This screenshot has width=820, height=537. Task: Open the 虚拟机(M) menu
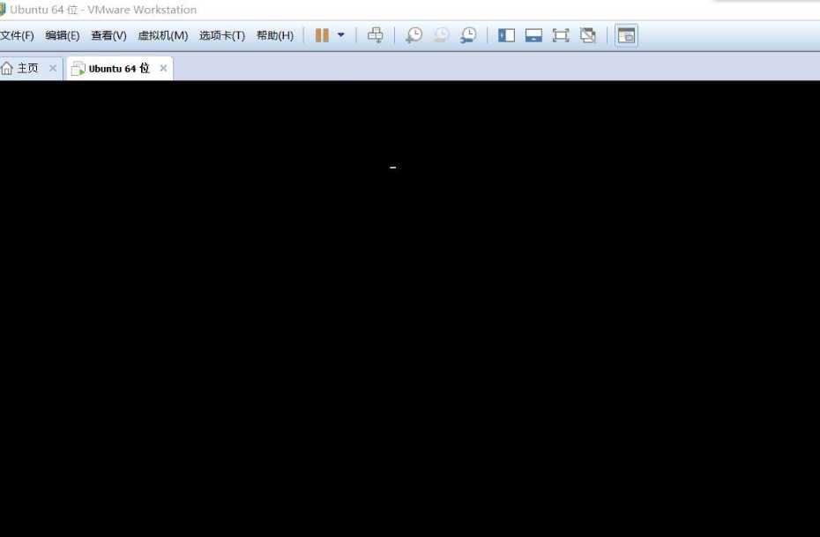(x=162, y=35)
